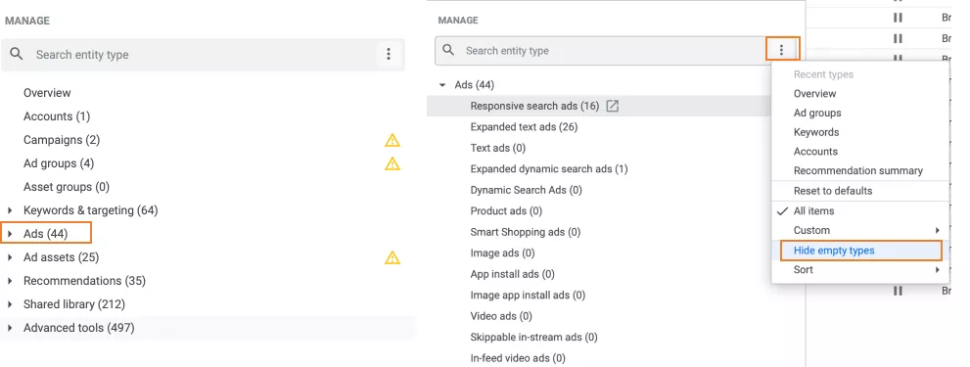
Task: Select Ad assets (25) label
Action: [62, 257]
